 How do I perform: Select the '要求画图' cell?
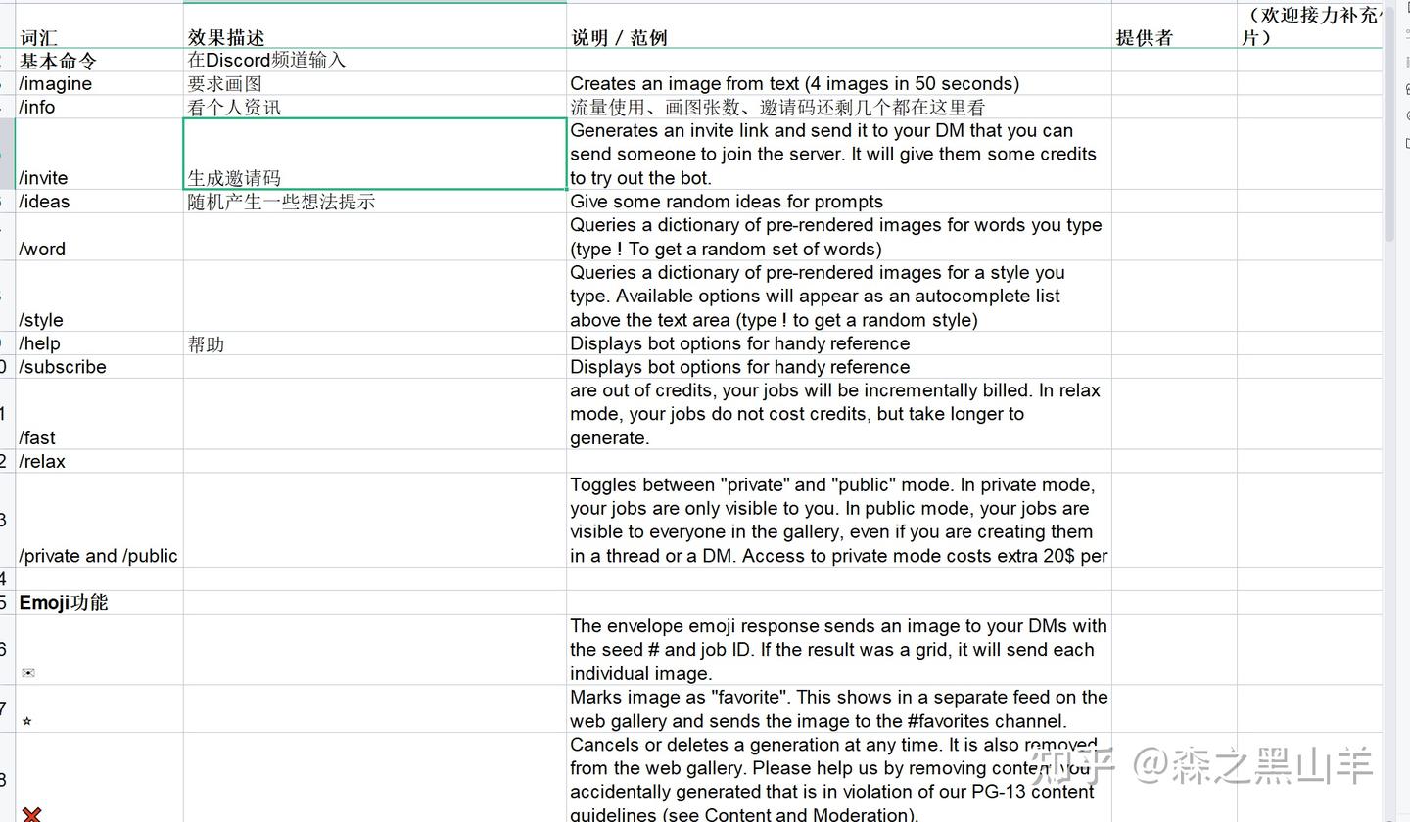(375, 84)
